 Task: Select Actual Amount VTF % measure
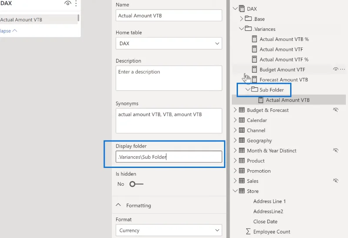[x=284, y=59]
